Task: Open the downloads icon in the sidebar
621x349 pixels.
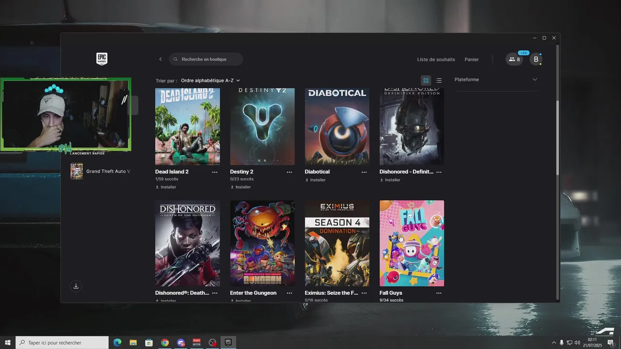Action: click(76, 286)
